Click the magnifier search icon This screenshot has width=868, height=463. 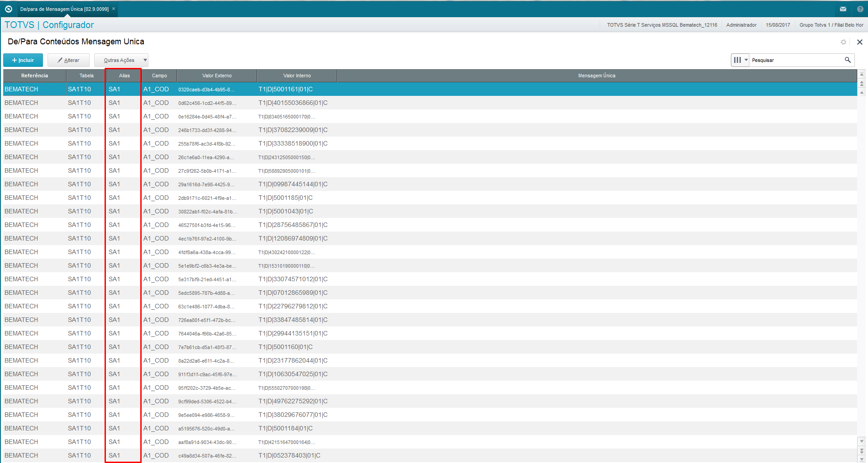tap(848, 60)
